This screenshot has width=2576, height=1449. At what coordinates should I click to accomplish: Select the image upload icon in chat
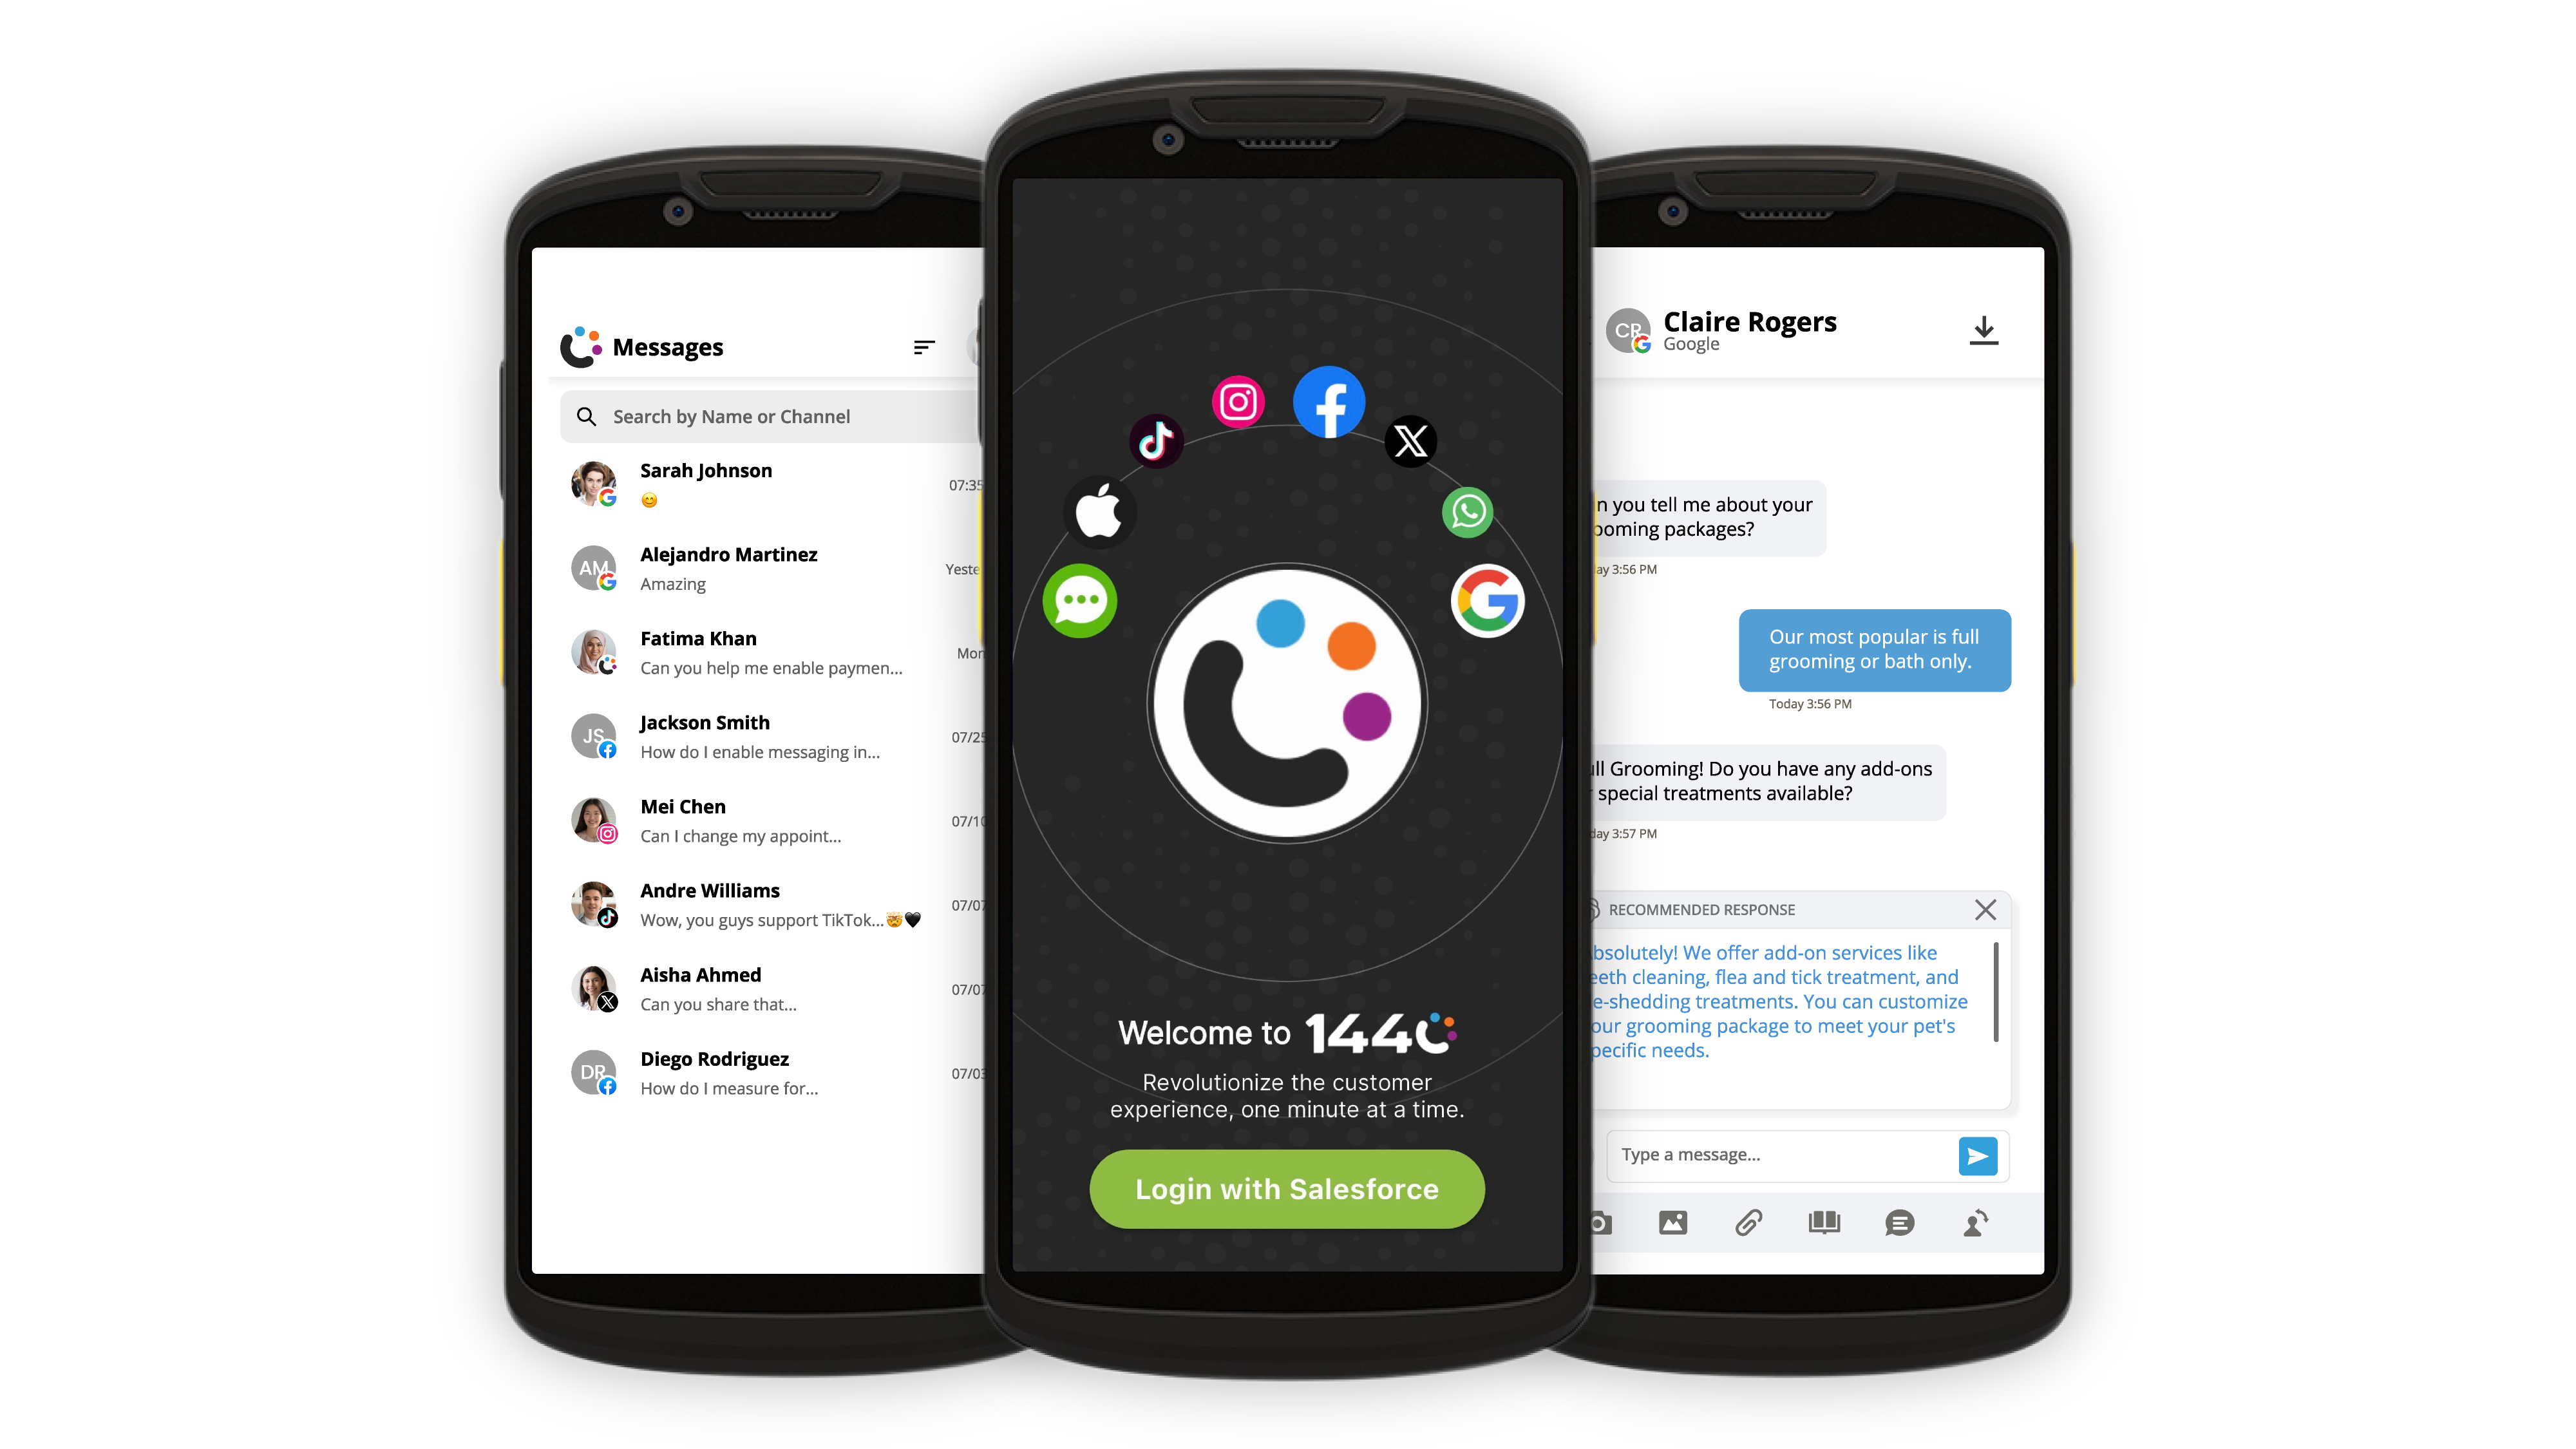click(x=1674, y=1221)
